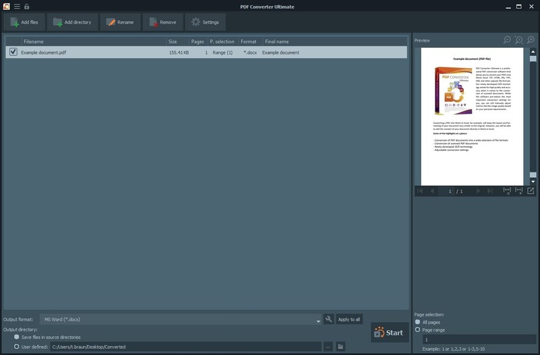The image size is (540, 355).
Task: Reset preview zoom with middle magnifier icon
Action: click(x=518, y=40)
